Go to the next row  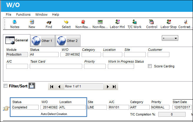(108, 87)
